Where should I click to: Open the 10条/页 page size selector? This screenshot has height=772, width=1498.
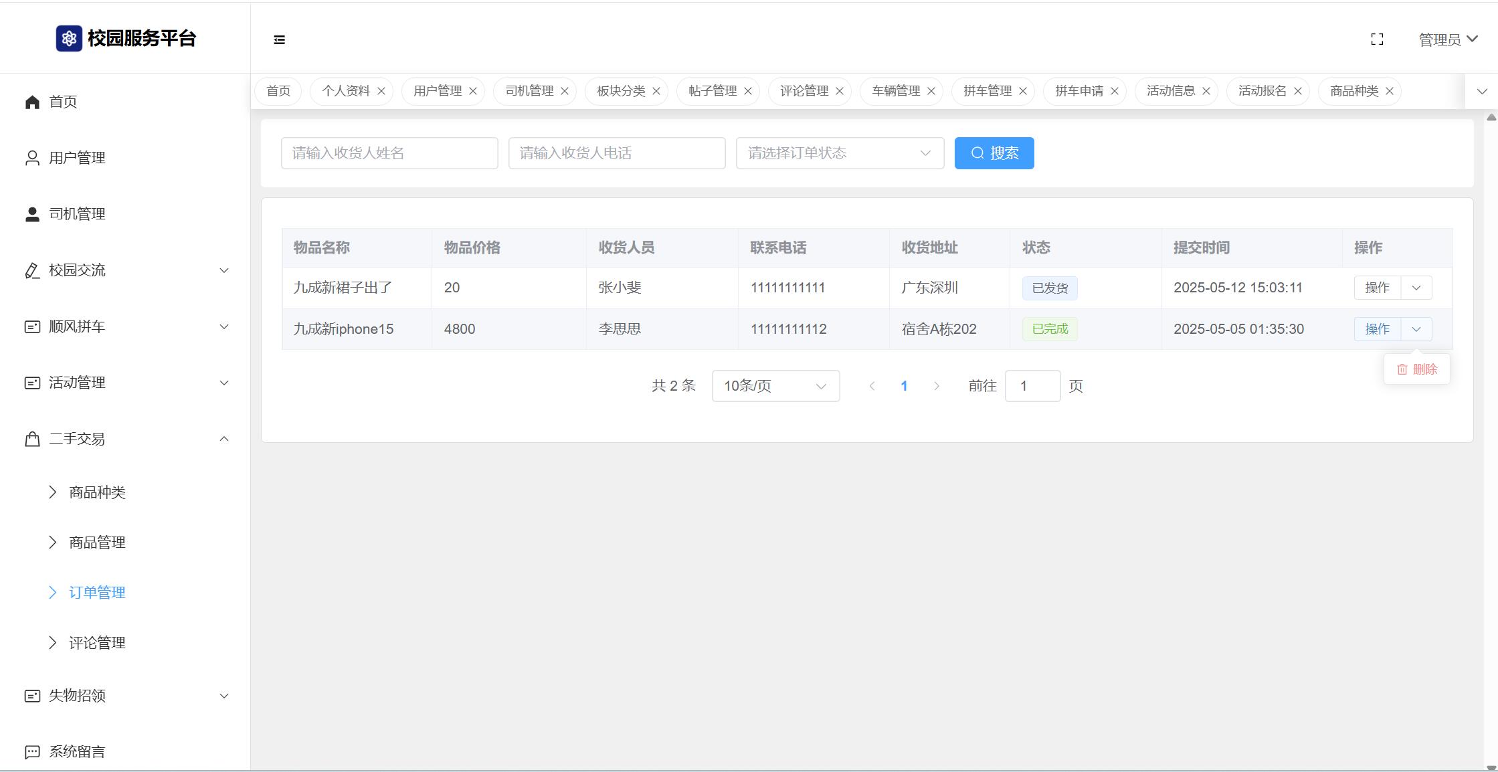[775, 386]
